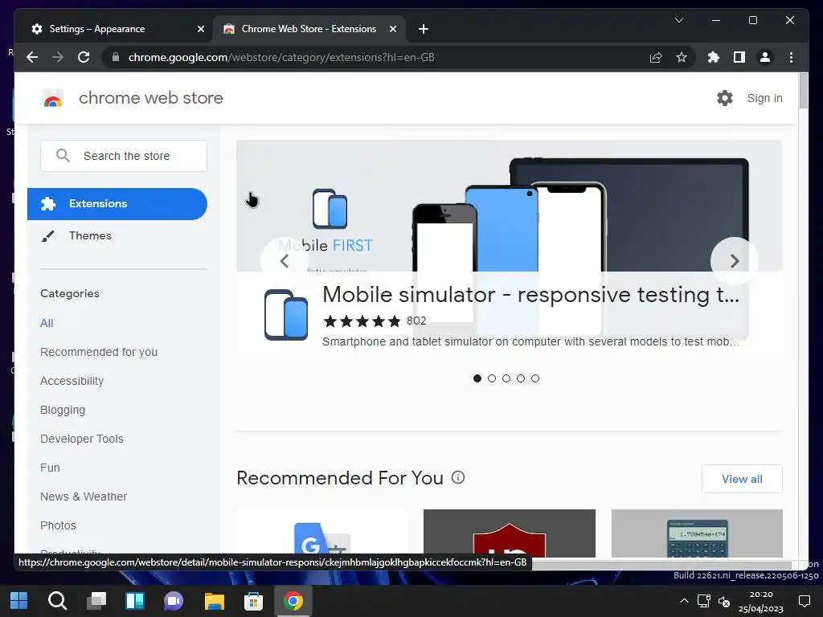Select the third carousel dot
Screen dimensions: 823x617
click(x=506, y=378)
